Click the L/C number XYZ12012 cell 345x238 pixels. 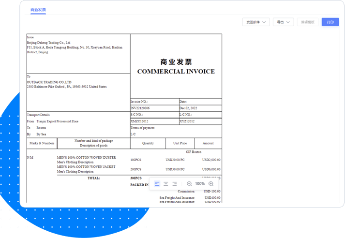coord(187,121)
